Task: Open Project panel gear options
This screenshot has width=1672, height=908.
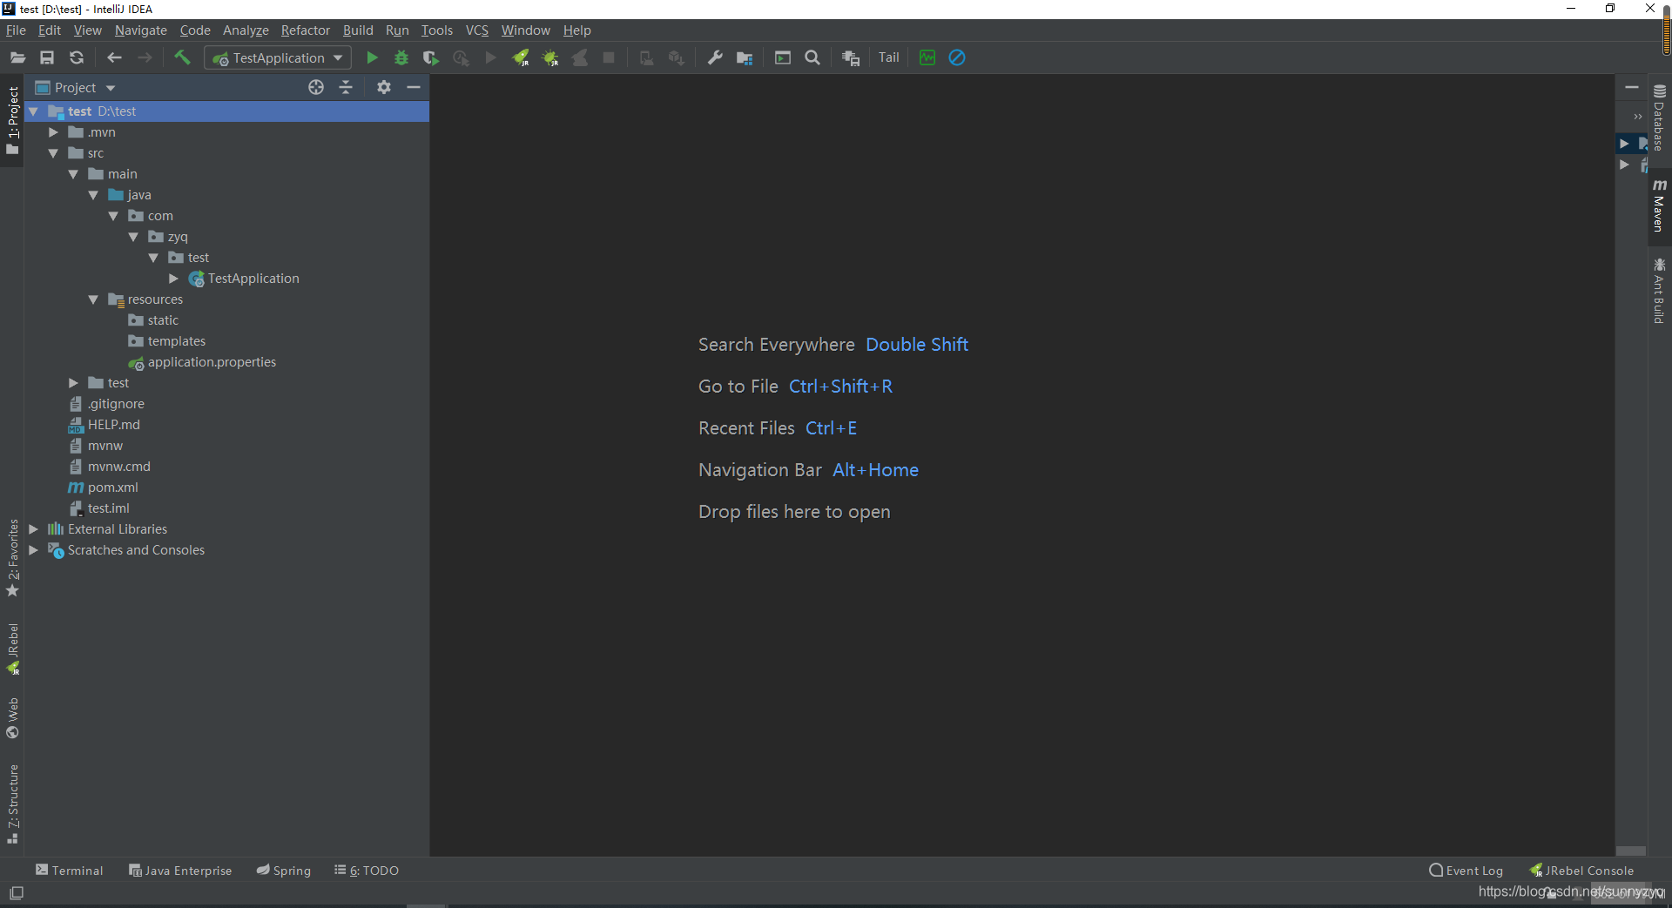Action: 384,87
